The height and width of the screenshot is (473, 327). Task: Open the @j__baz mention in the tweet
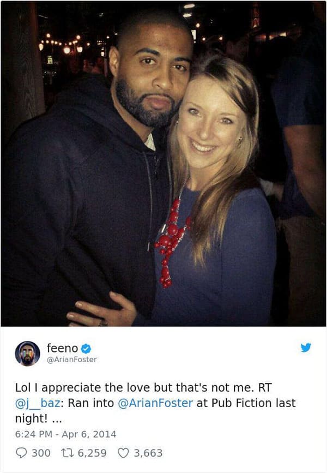point(35,403)
